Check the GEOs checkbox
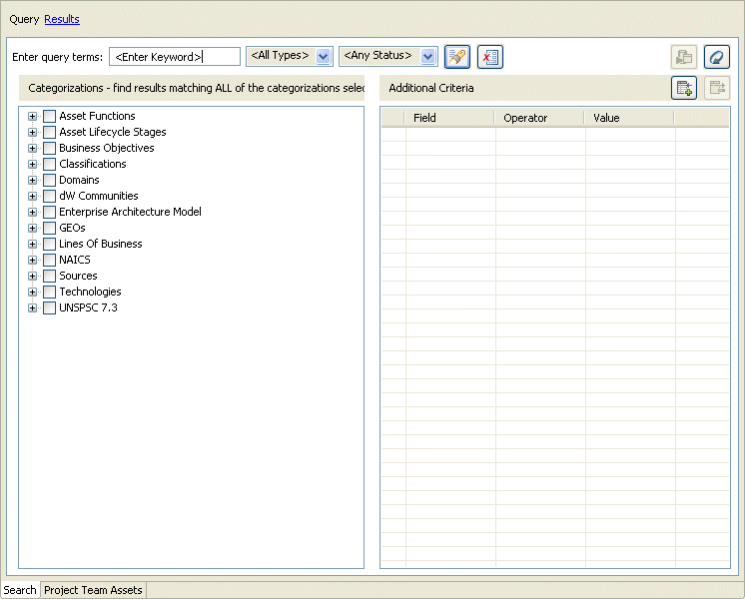The width and height of the screenshot is (745, 599). click(49, 228)
